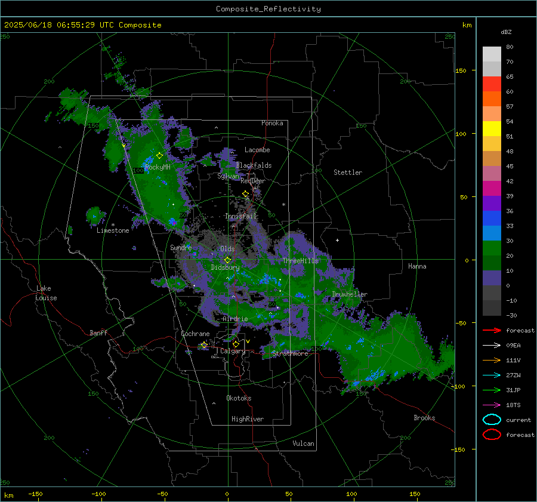Click the legend label 09EA
The image size is (537, 502).
point(513,346)
